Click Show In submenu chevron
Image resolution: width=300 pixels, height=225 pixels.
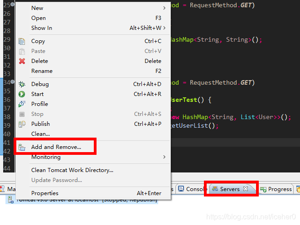[165, 28]
